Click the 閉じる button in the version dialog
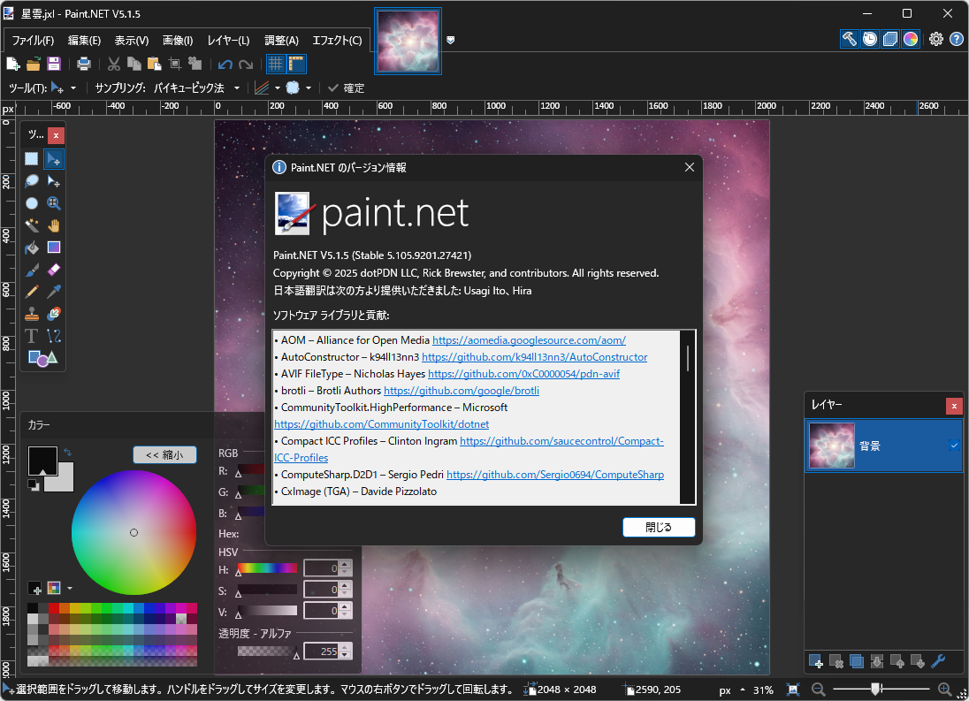 (x=659, y=527)
